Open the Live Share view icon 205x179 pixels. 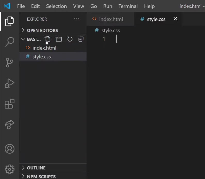click(x=10, y=125)
